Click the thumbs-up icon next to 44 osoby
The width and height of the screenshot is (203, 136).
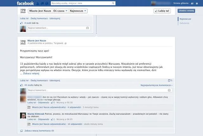click(22, 85)
